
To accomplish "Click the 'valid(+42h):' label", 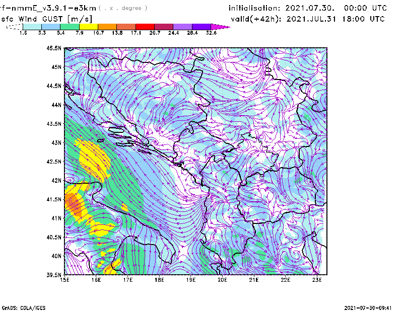I will click(256, 19).
